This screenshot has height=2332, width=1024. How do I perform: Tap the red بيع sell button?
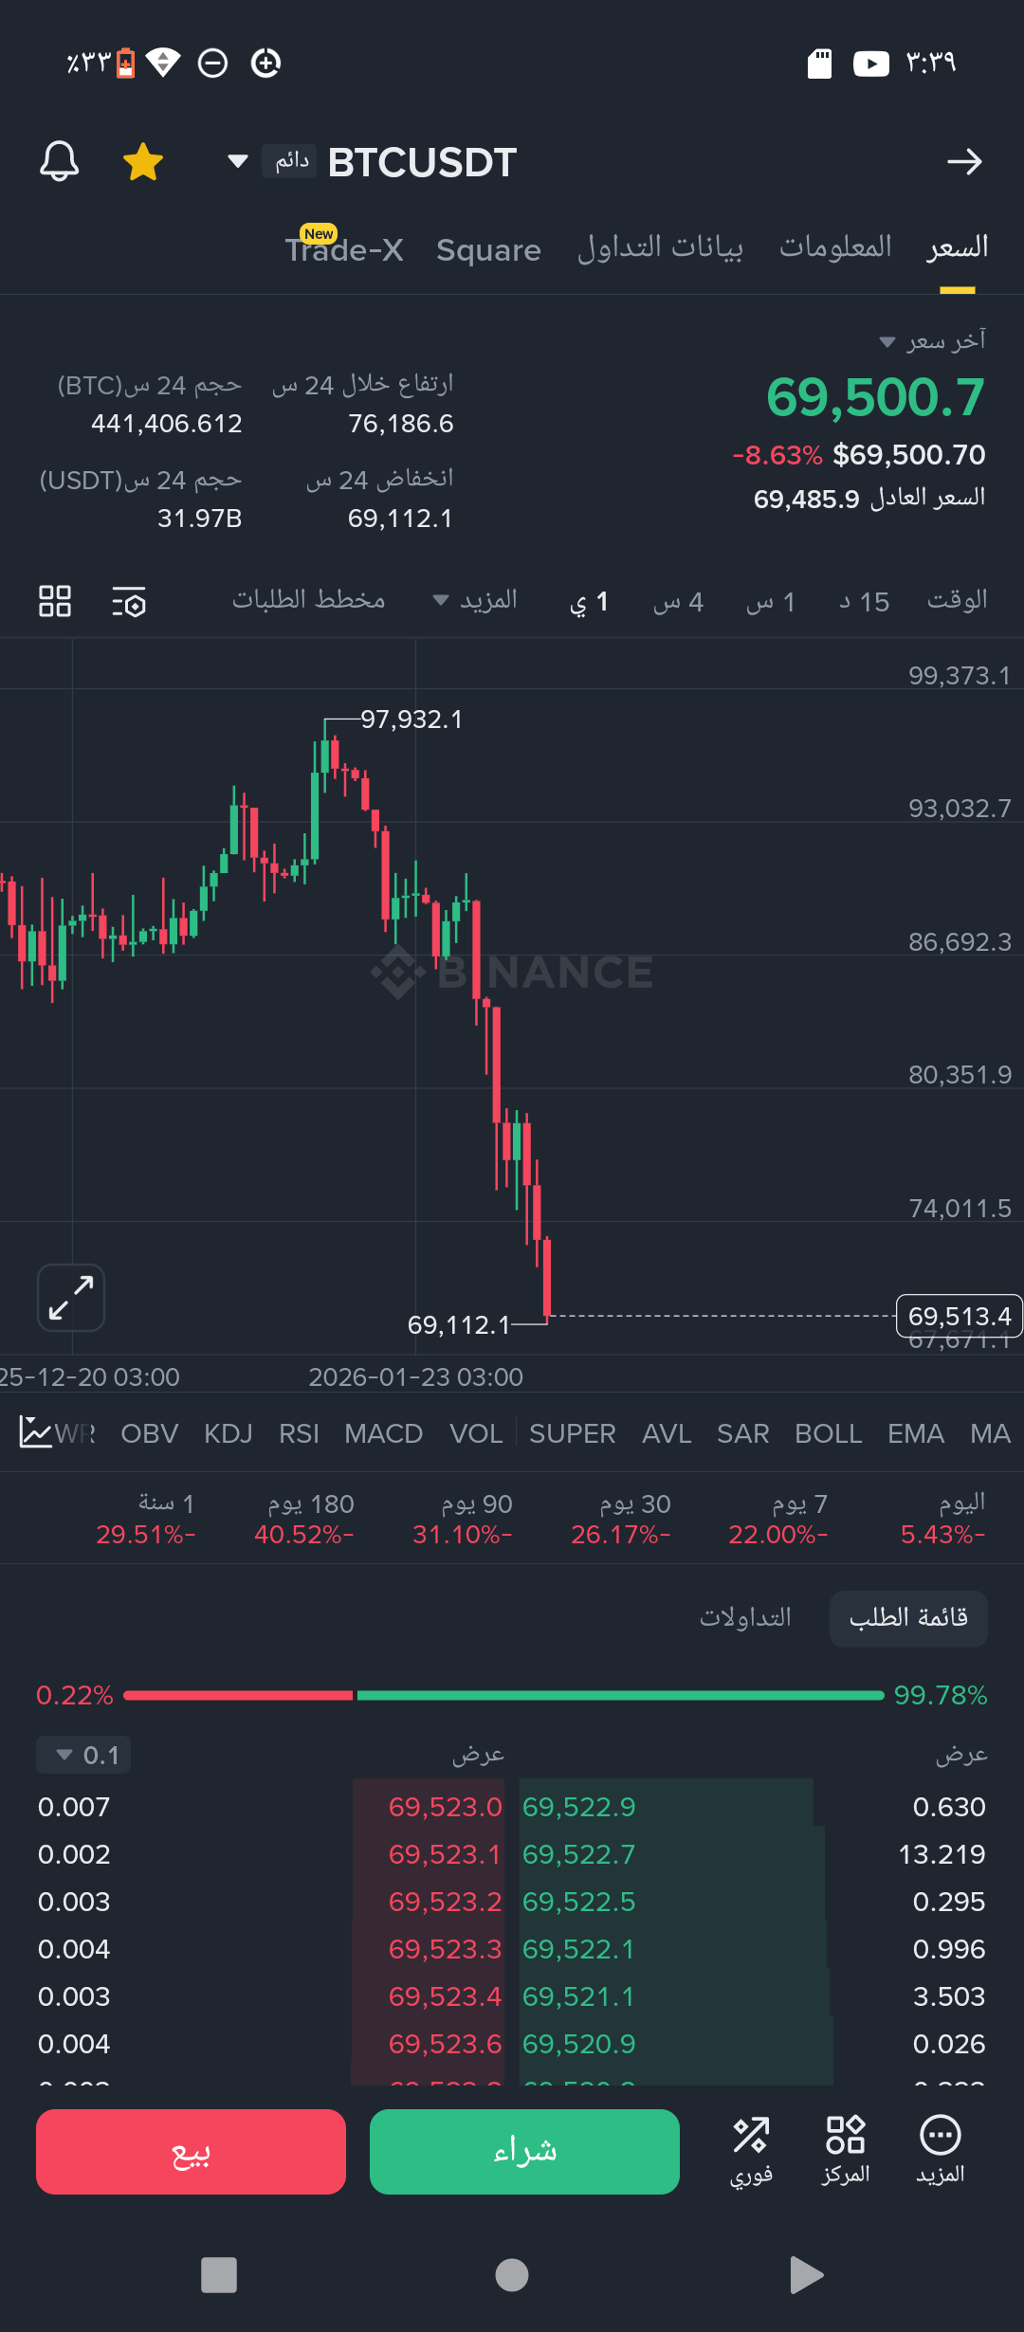[x=191, y=2151]
